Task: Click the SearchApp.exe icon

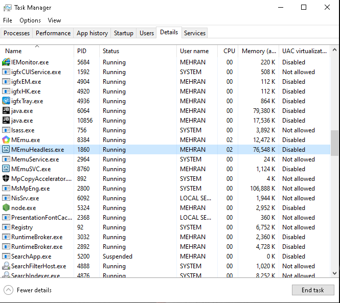Action: click(x=6, y=256)
